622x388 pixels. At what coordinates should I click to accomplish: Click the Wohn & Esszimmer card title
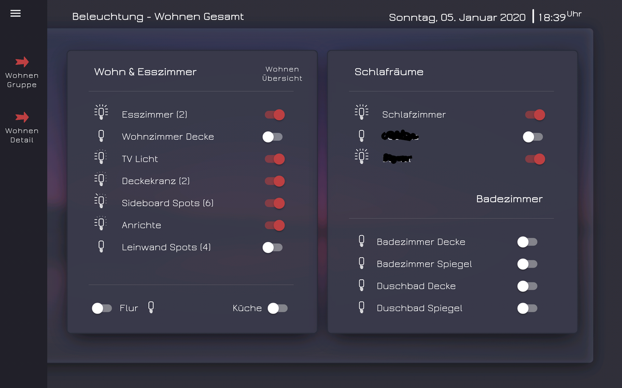pyautogui.click(x=145, y=72)
